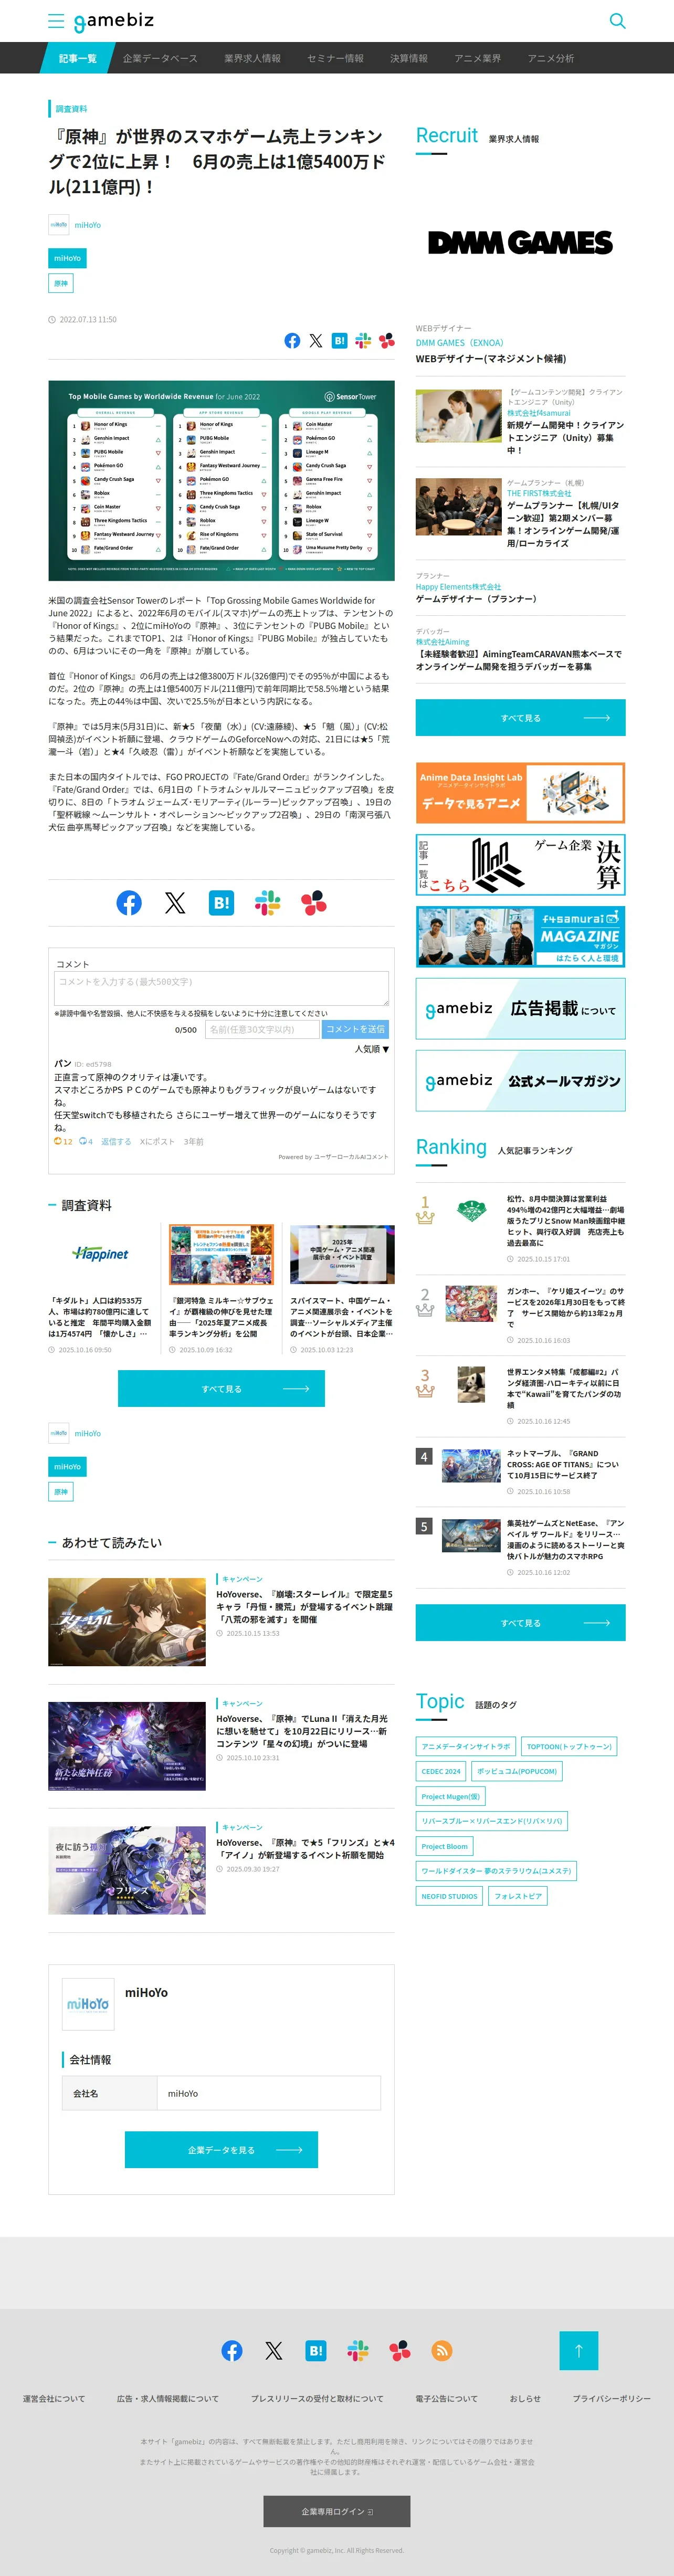The height and width of the screenshot is (2576, 674).
Task: Open the X icon in the footer
Action: pyautogui.click(x=274, y=2350)
